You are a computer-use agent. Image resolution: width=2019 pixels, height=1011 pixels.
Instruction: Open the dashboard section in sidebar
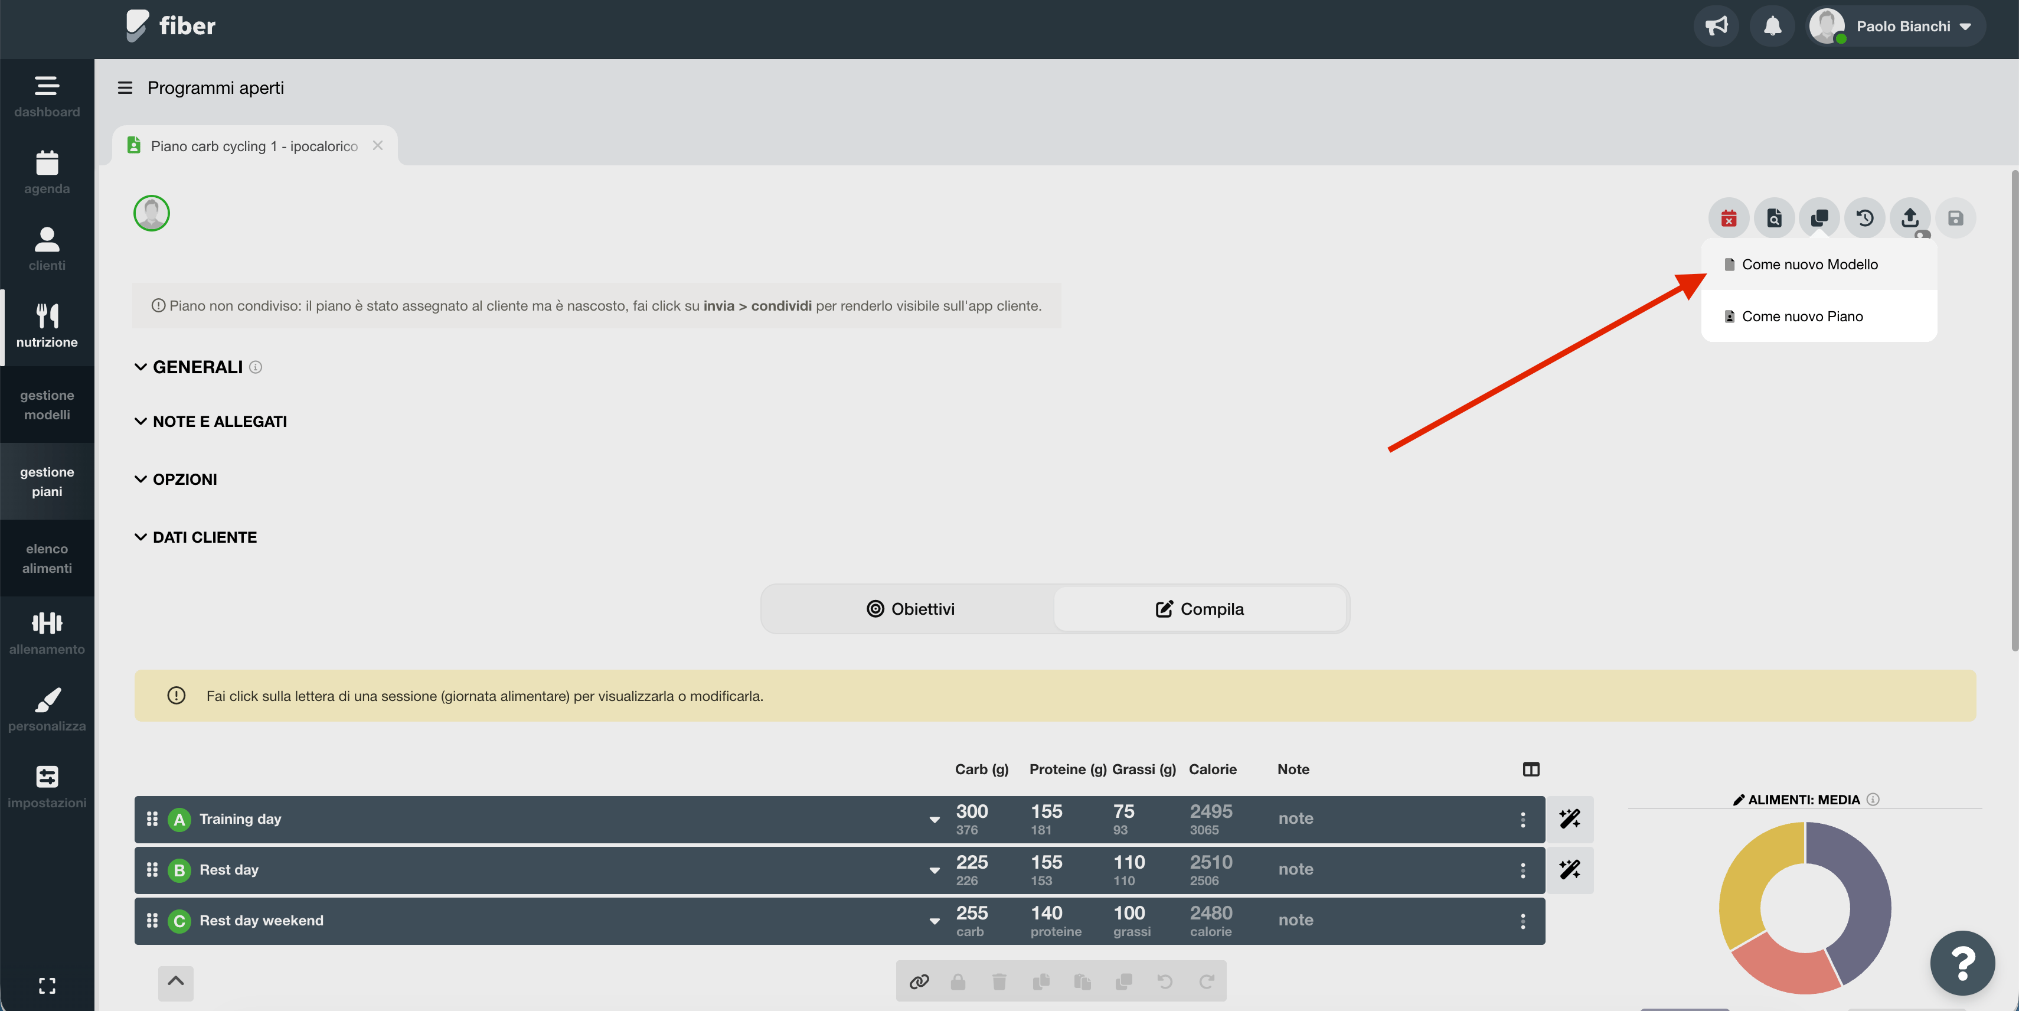[x=46, y=96]
